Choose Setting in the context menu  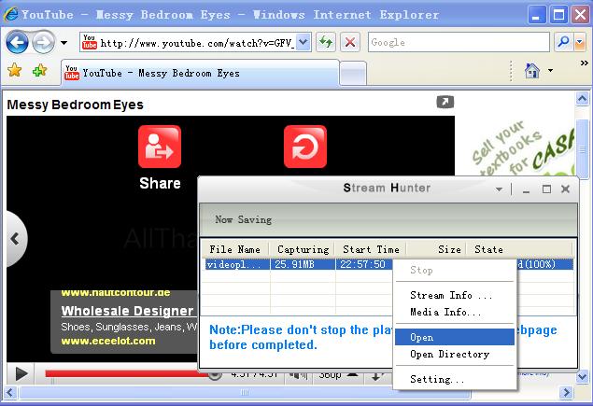(x=455, y=379)
